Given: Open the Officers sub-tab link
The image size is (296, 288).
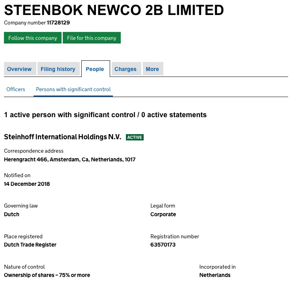Looking at the screenshot, I should [16, 89].
